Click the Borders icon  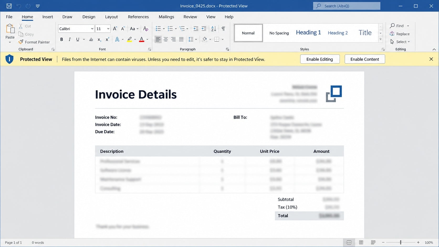(217, 39)
